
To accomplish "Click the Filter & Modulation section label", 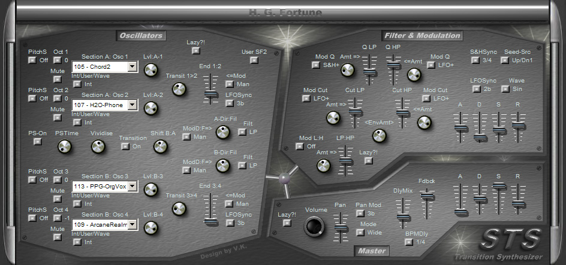I will point(422,35).
